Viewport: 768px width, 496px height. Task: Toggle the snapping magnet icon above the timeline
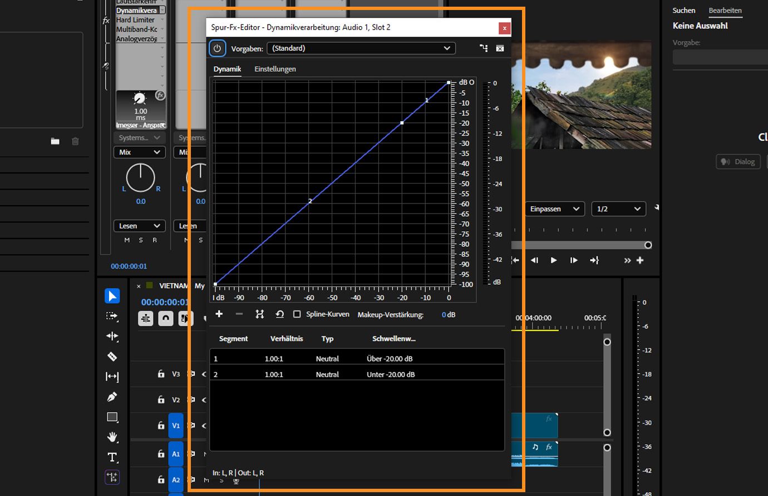click(165, 318)
